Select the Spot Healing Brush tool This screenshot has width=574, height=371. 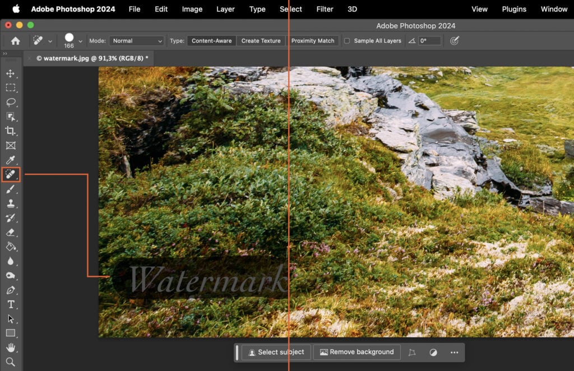(x=11, y=174)
